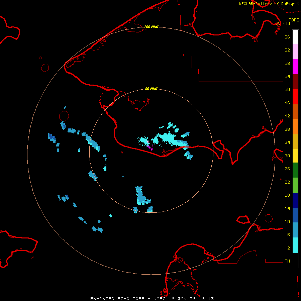Click the cyan legend swatch
Screen dimensions: 301x301
point(295,245)
